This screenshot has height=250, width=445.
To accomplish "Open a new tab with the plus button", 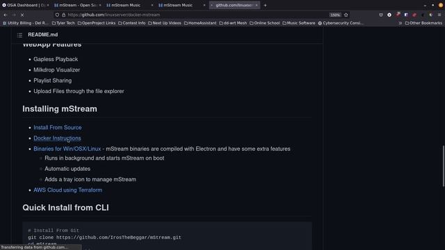I will click(265, 5).
